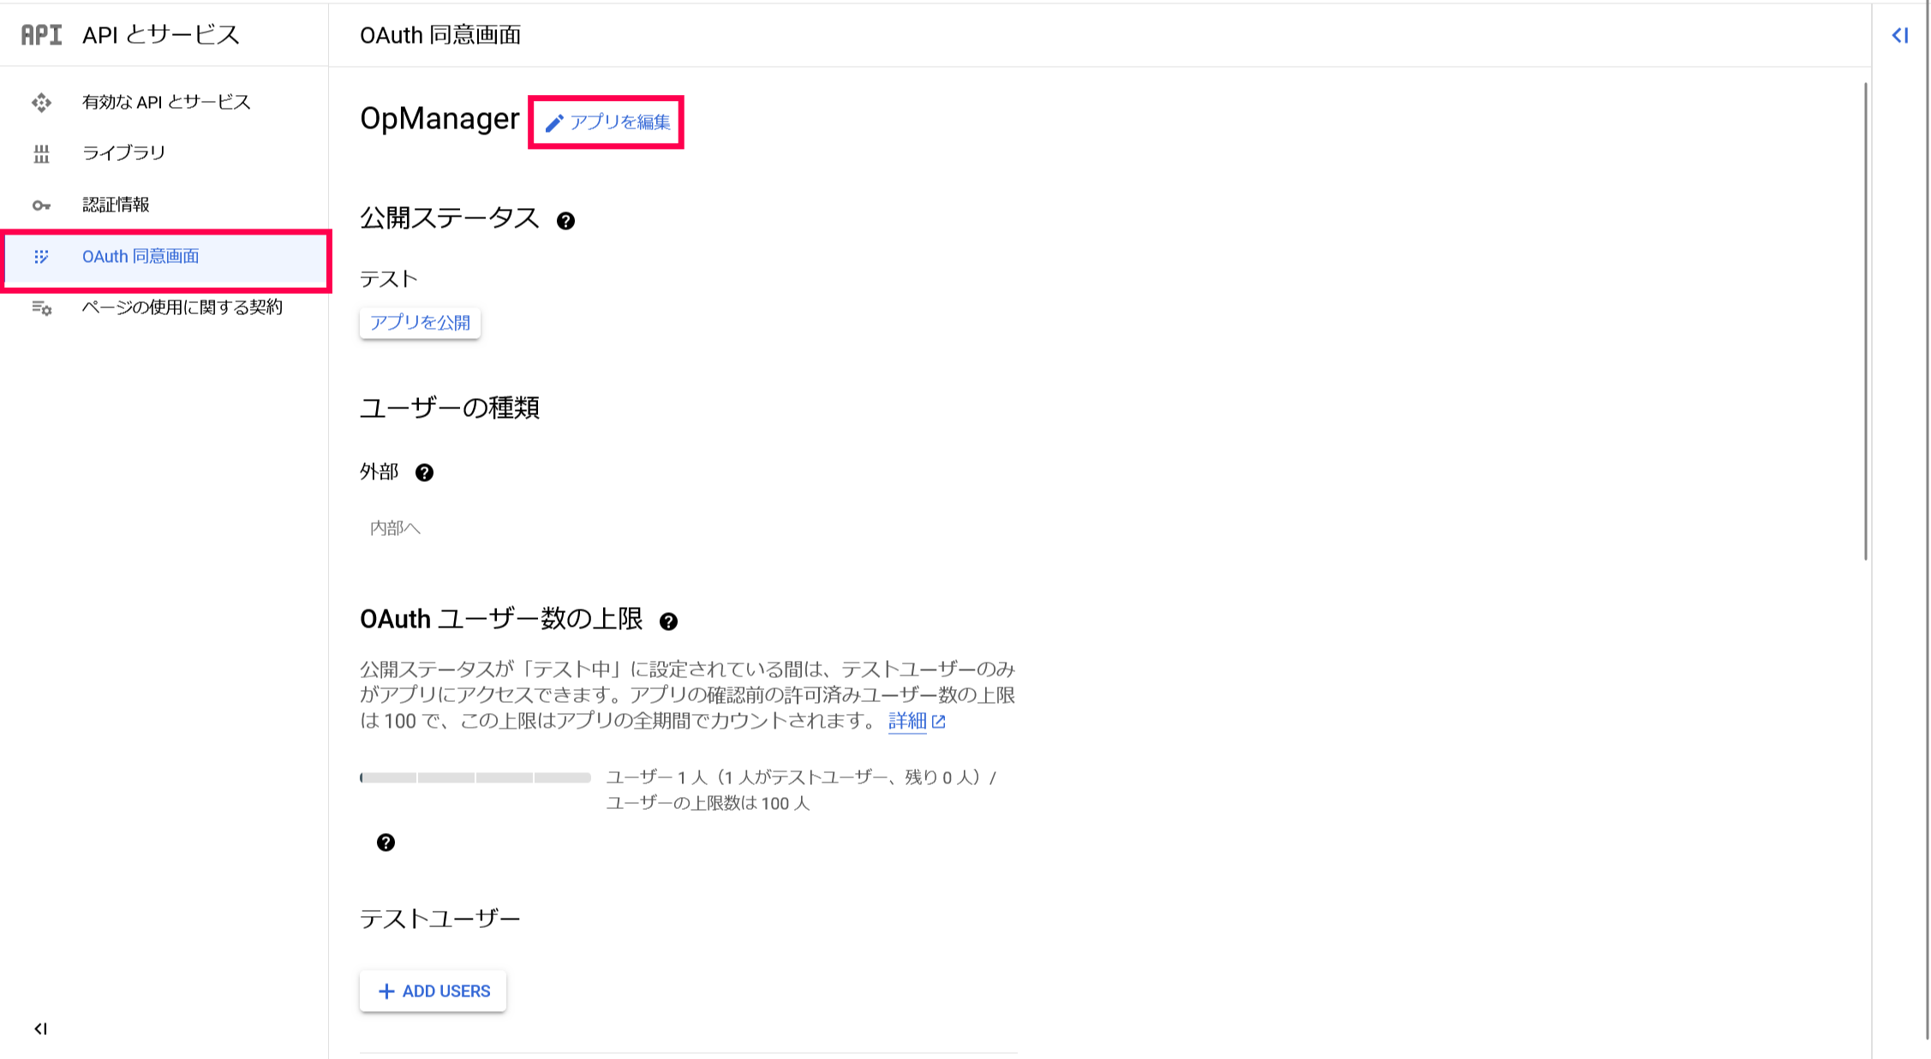
Task: Open help for OAuth ユーザー数の上限
Action: (x=670, y=620)
